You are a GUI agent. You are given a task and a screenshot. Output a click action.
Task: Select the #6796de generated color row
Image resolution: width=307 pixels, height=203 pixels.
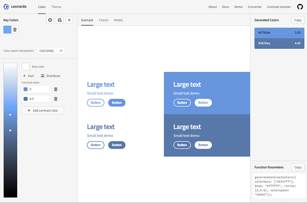tap(279, 33)
